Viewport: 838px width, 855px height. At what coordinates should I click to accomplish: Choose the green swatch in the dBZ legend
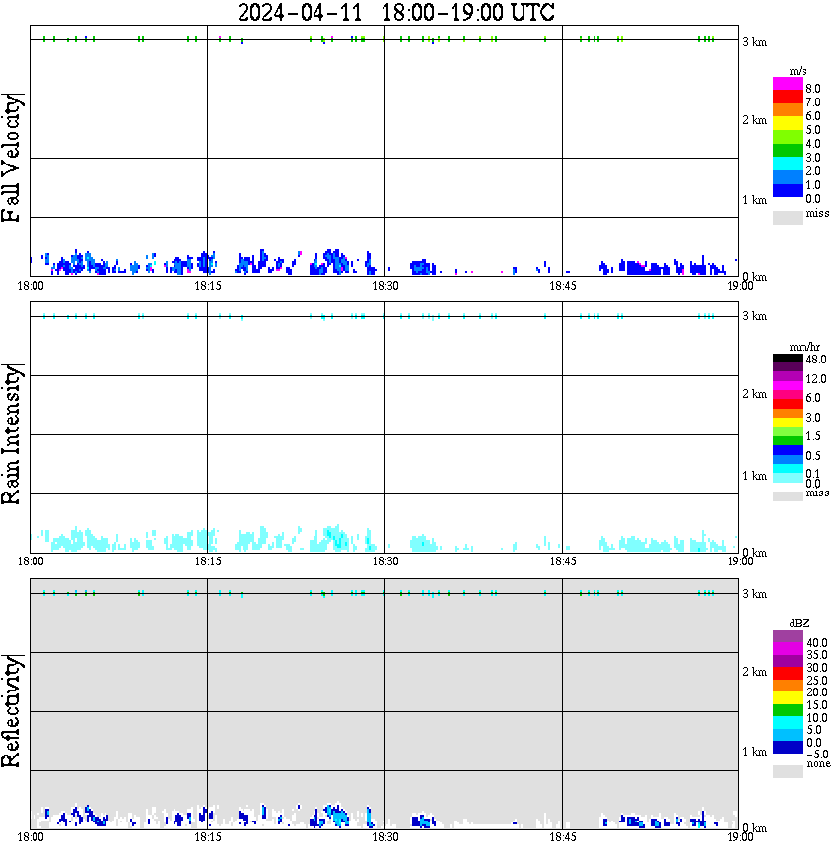(788, 710)
